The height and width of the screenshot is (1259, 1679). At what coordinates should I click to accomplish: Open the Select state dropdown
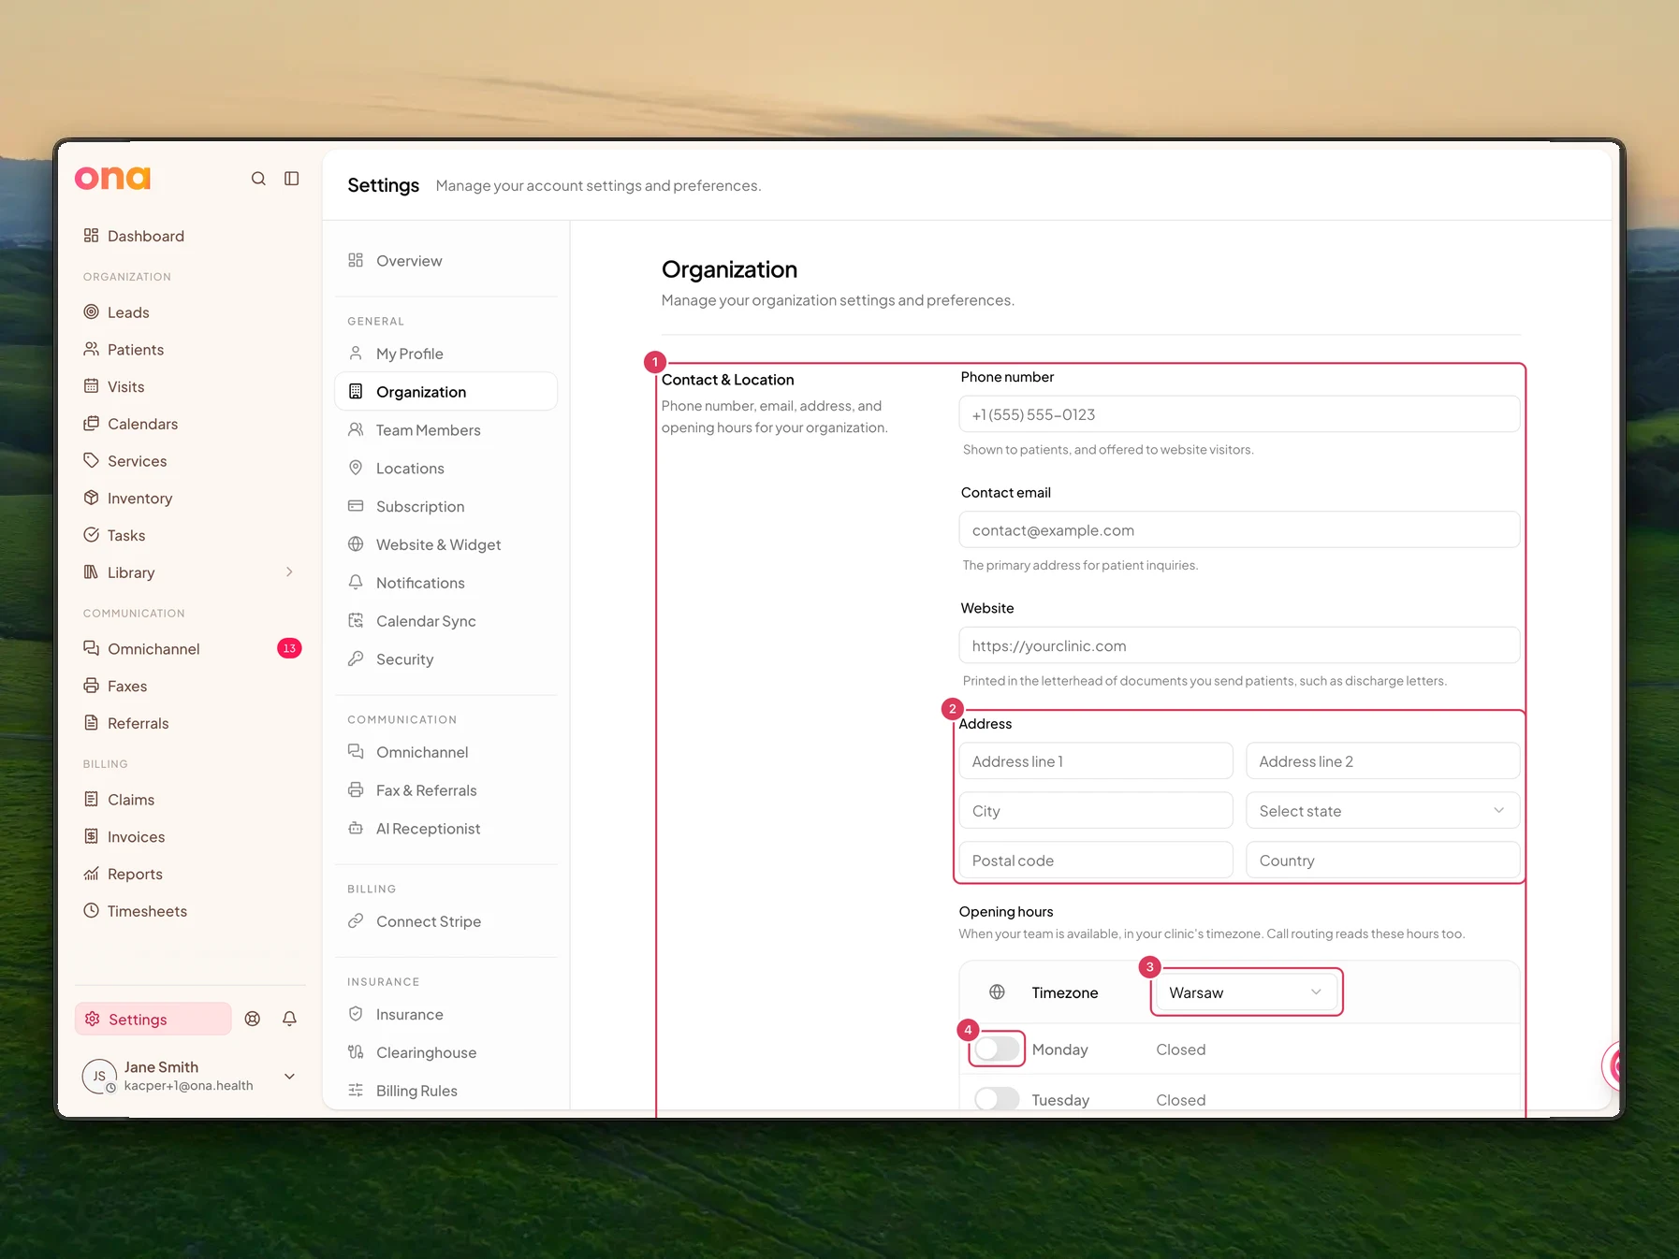pos(1382,811)
